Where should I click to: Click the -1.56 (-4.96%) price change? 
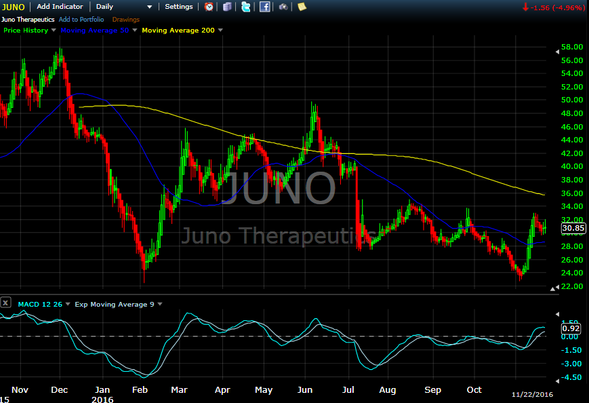(554, 7)
